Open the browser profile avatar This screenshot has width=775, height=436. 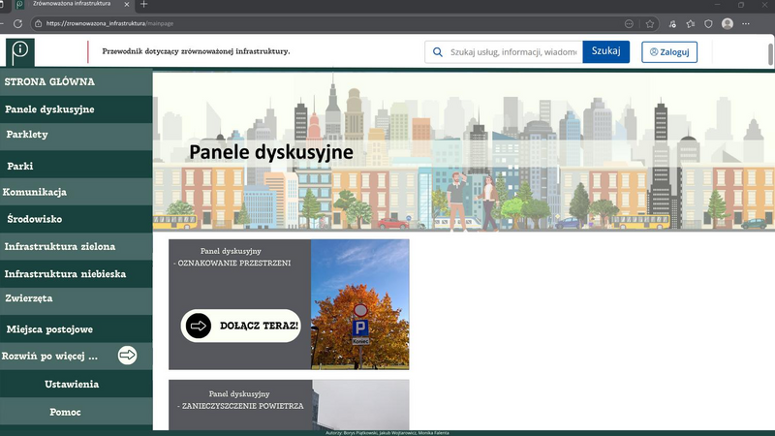(728, 23)
